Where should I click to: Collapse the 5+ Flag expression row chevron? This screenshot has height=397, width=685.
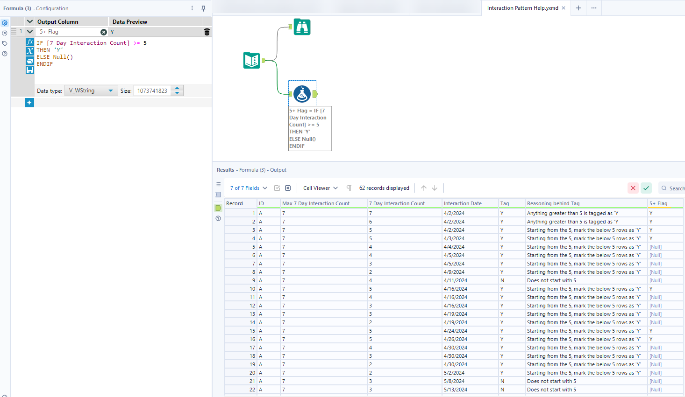[29, 32]
